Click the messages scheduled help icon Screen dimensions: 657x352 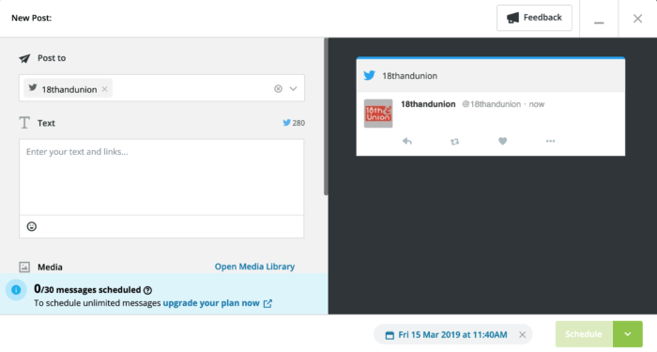[147, 290]
